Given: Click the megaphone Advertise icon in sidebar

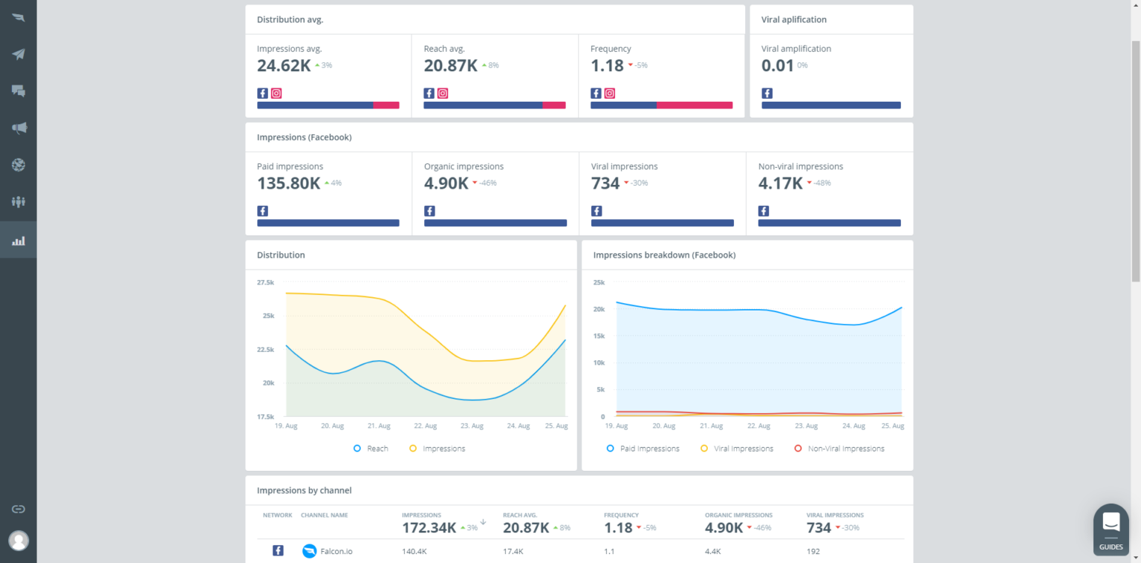Looking at the screenshot, I should (18, 128).
